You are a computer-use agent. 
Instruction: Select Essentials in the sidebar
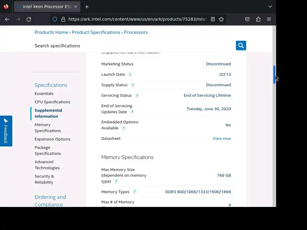coord(44,93)
